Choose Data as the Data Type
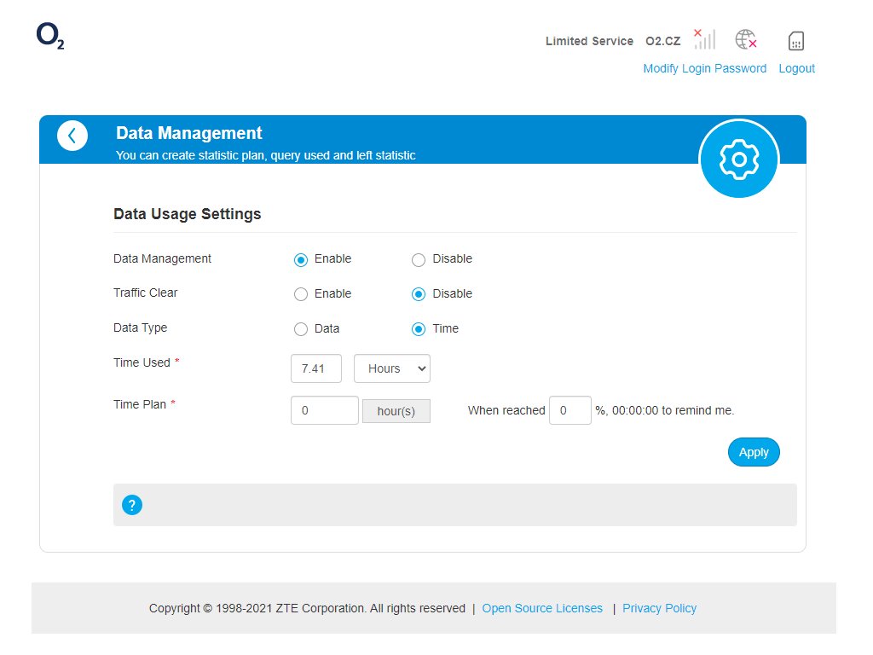873x655 pixels. click(x=301, y=329)
